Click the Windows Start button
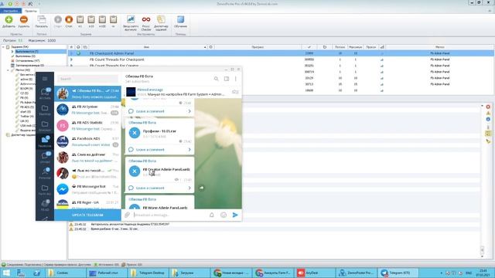Screen dimensions: 495x278 coord(6,273)
